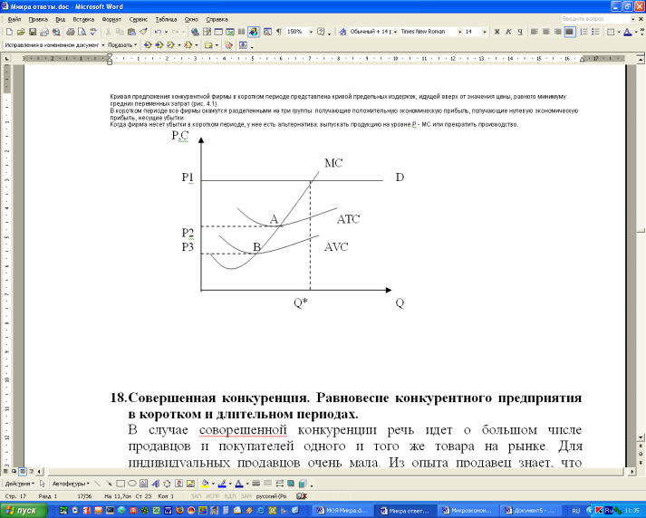Toggle the Drawing toolbar button

point(254,32)
